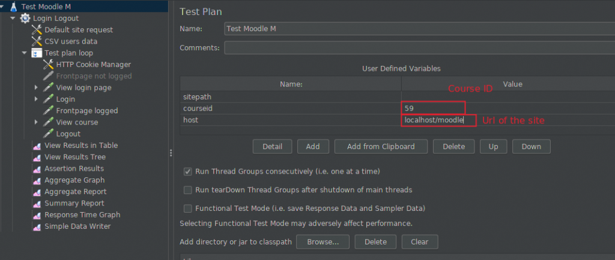Click Browse... for classpath

[x=323, y=241]
